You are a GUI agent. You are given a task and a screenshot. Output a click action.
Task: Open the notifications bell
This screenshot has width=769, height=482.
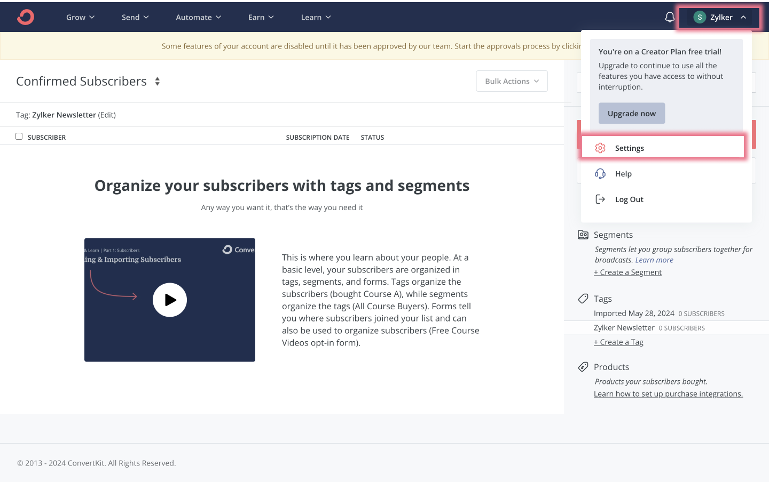670,17
